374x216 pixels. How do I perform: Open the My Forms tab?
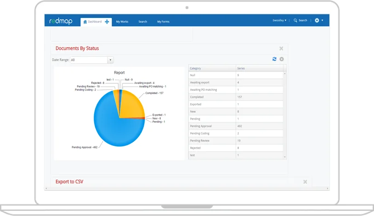pyautogui.click(x=163, y=22)
